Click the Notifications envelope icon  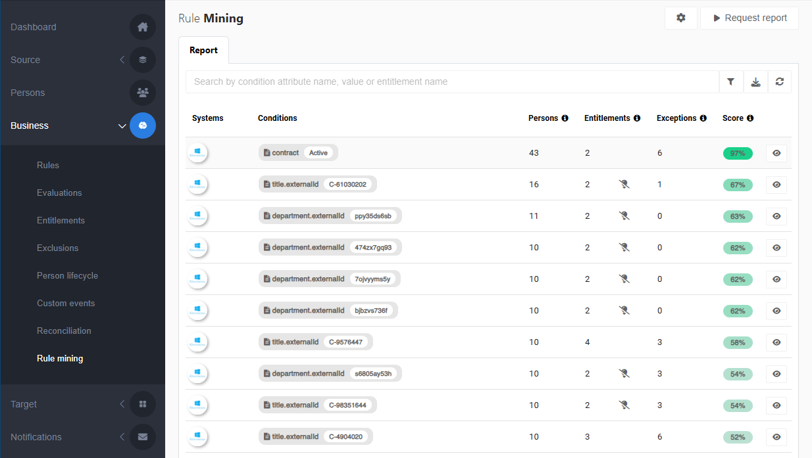coord(143,437)
